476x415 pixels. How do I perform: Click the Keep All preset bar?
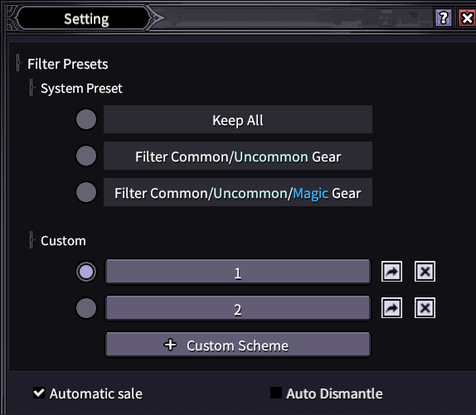coord(238,119)
